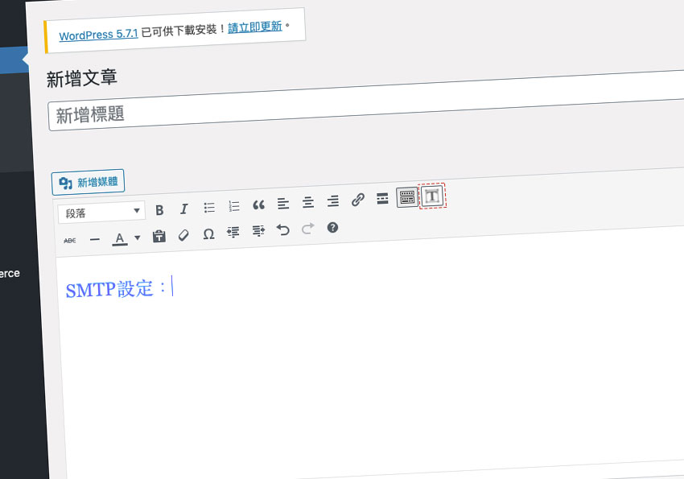Apply blockquote formatting

[258, 204]
